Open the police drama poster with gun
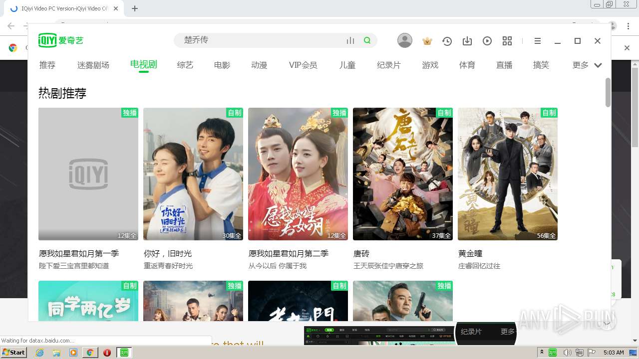The height and width of the screenshot is (359, 639). coord(403,301)
